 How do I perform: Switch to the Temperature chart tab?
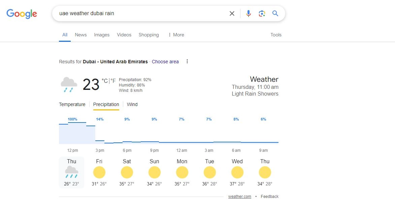[72, 104]
